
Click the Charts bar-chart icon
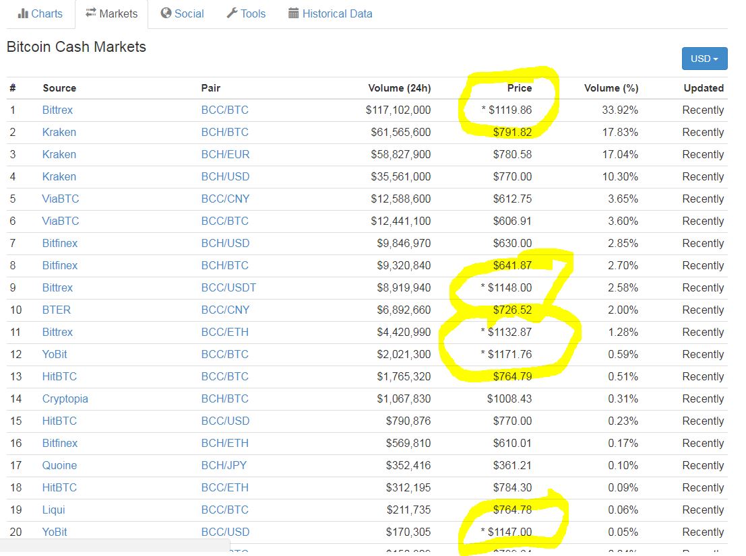pyautogui.click(x=22, y=13)
